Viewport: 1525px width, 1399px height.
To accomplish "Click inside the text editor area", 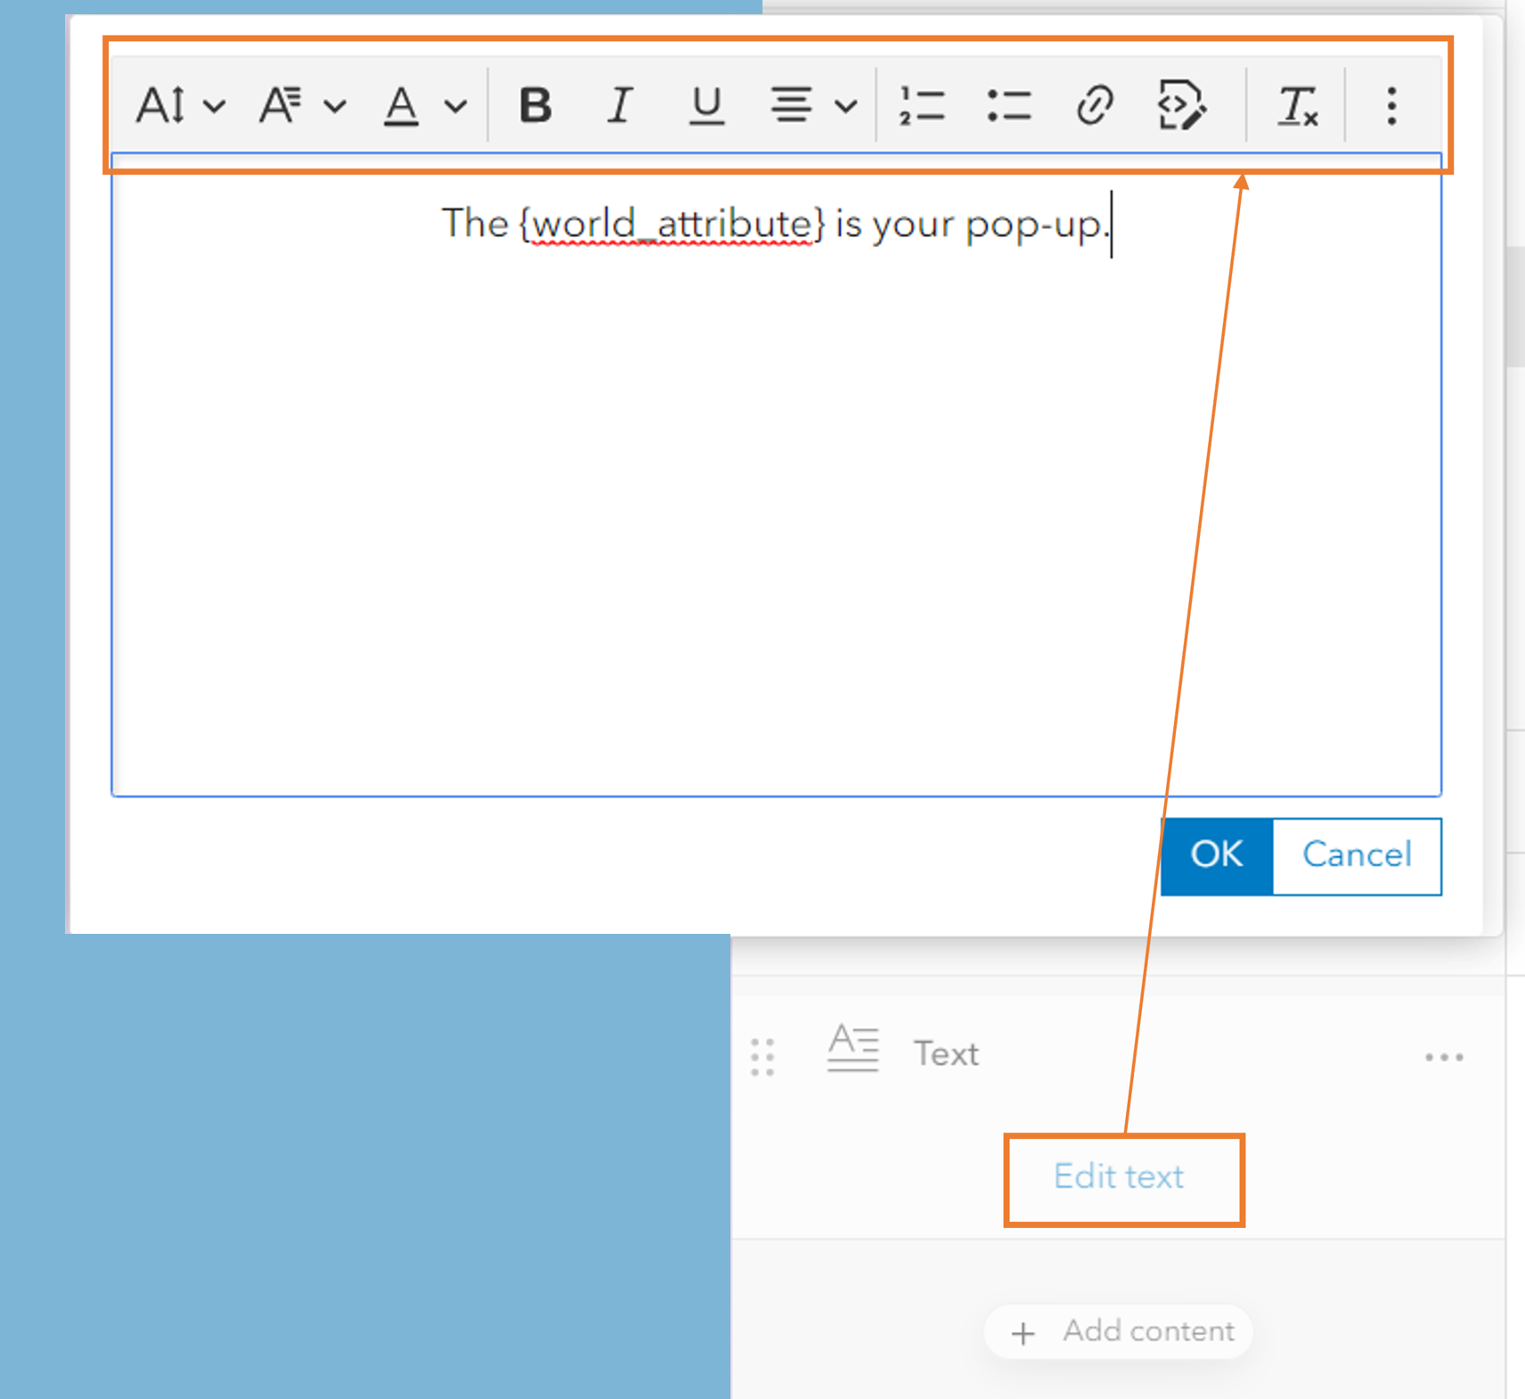I will pos(776,474).
